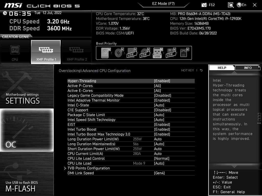This screenshot has width=262, height=196.
Task: Select the CD/DVD optical boot device icon
Action: coord(119,53)
